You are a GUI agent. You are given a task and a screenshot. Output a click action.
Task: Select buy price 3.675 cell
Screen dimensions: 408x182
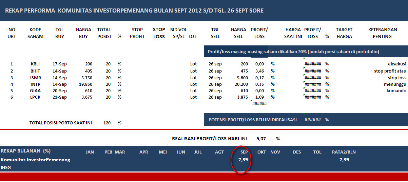pyautogui.click(x=86, y=97)
